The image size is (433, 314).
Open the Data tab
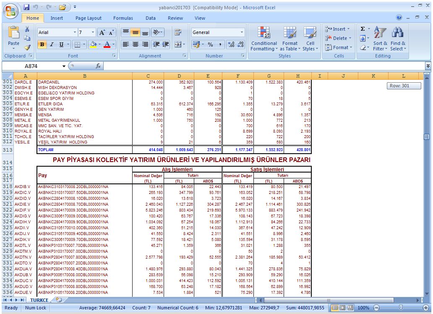(x=151, y=18)
